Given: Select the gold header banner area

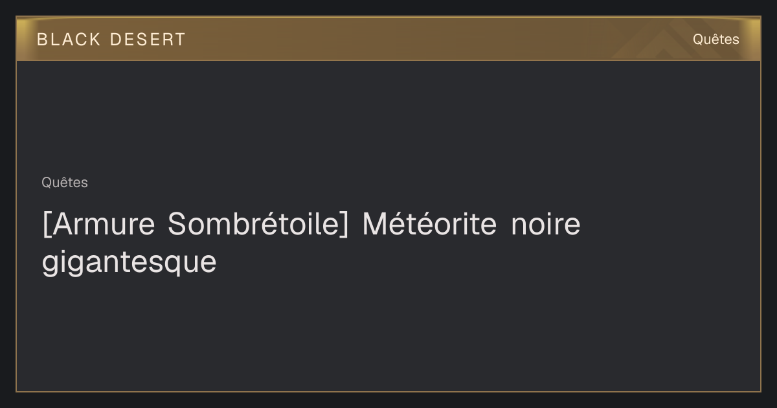Looking at the screenshot, I should 388,39.
